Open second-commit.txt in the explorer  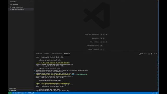[18, 9]
